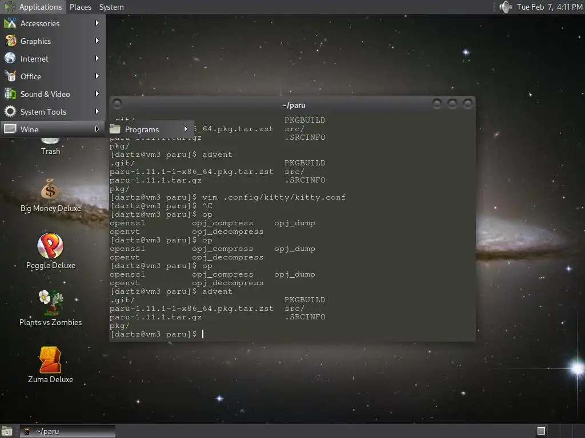Click the Sound & Video film icon

click(x=10, y=94)
